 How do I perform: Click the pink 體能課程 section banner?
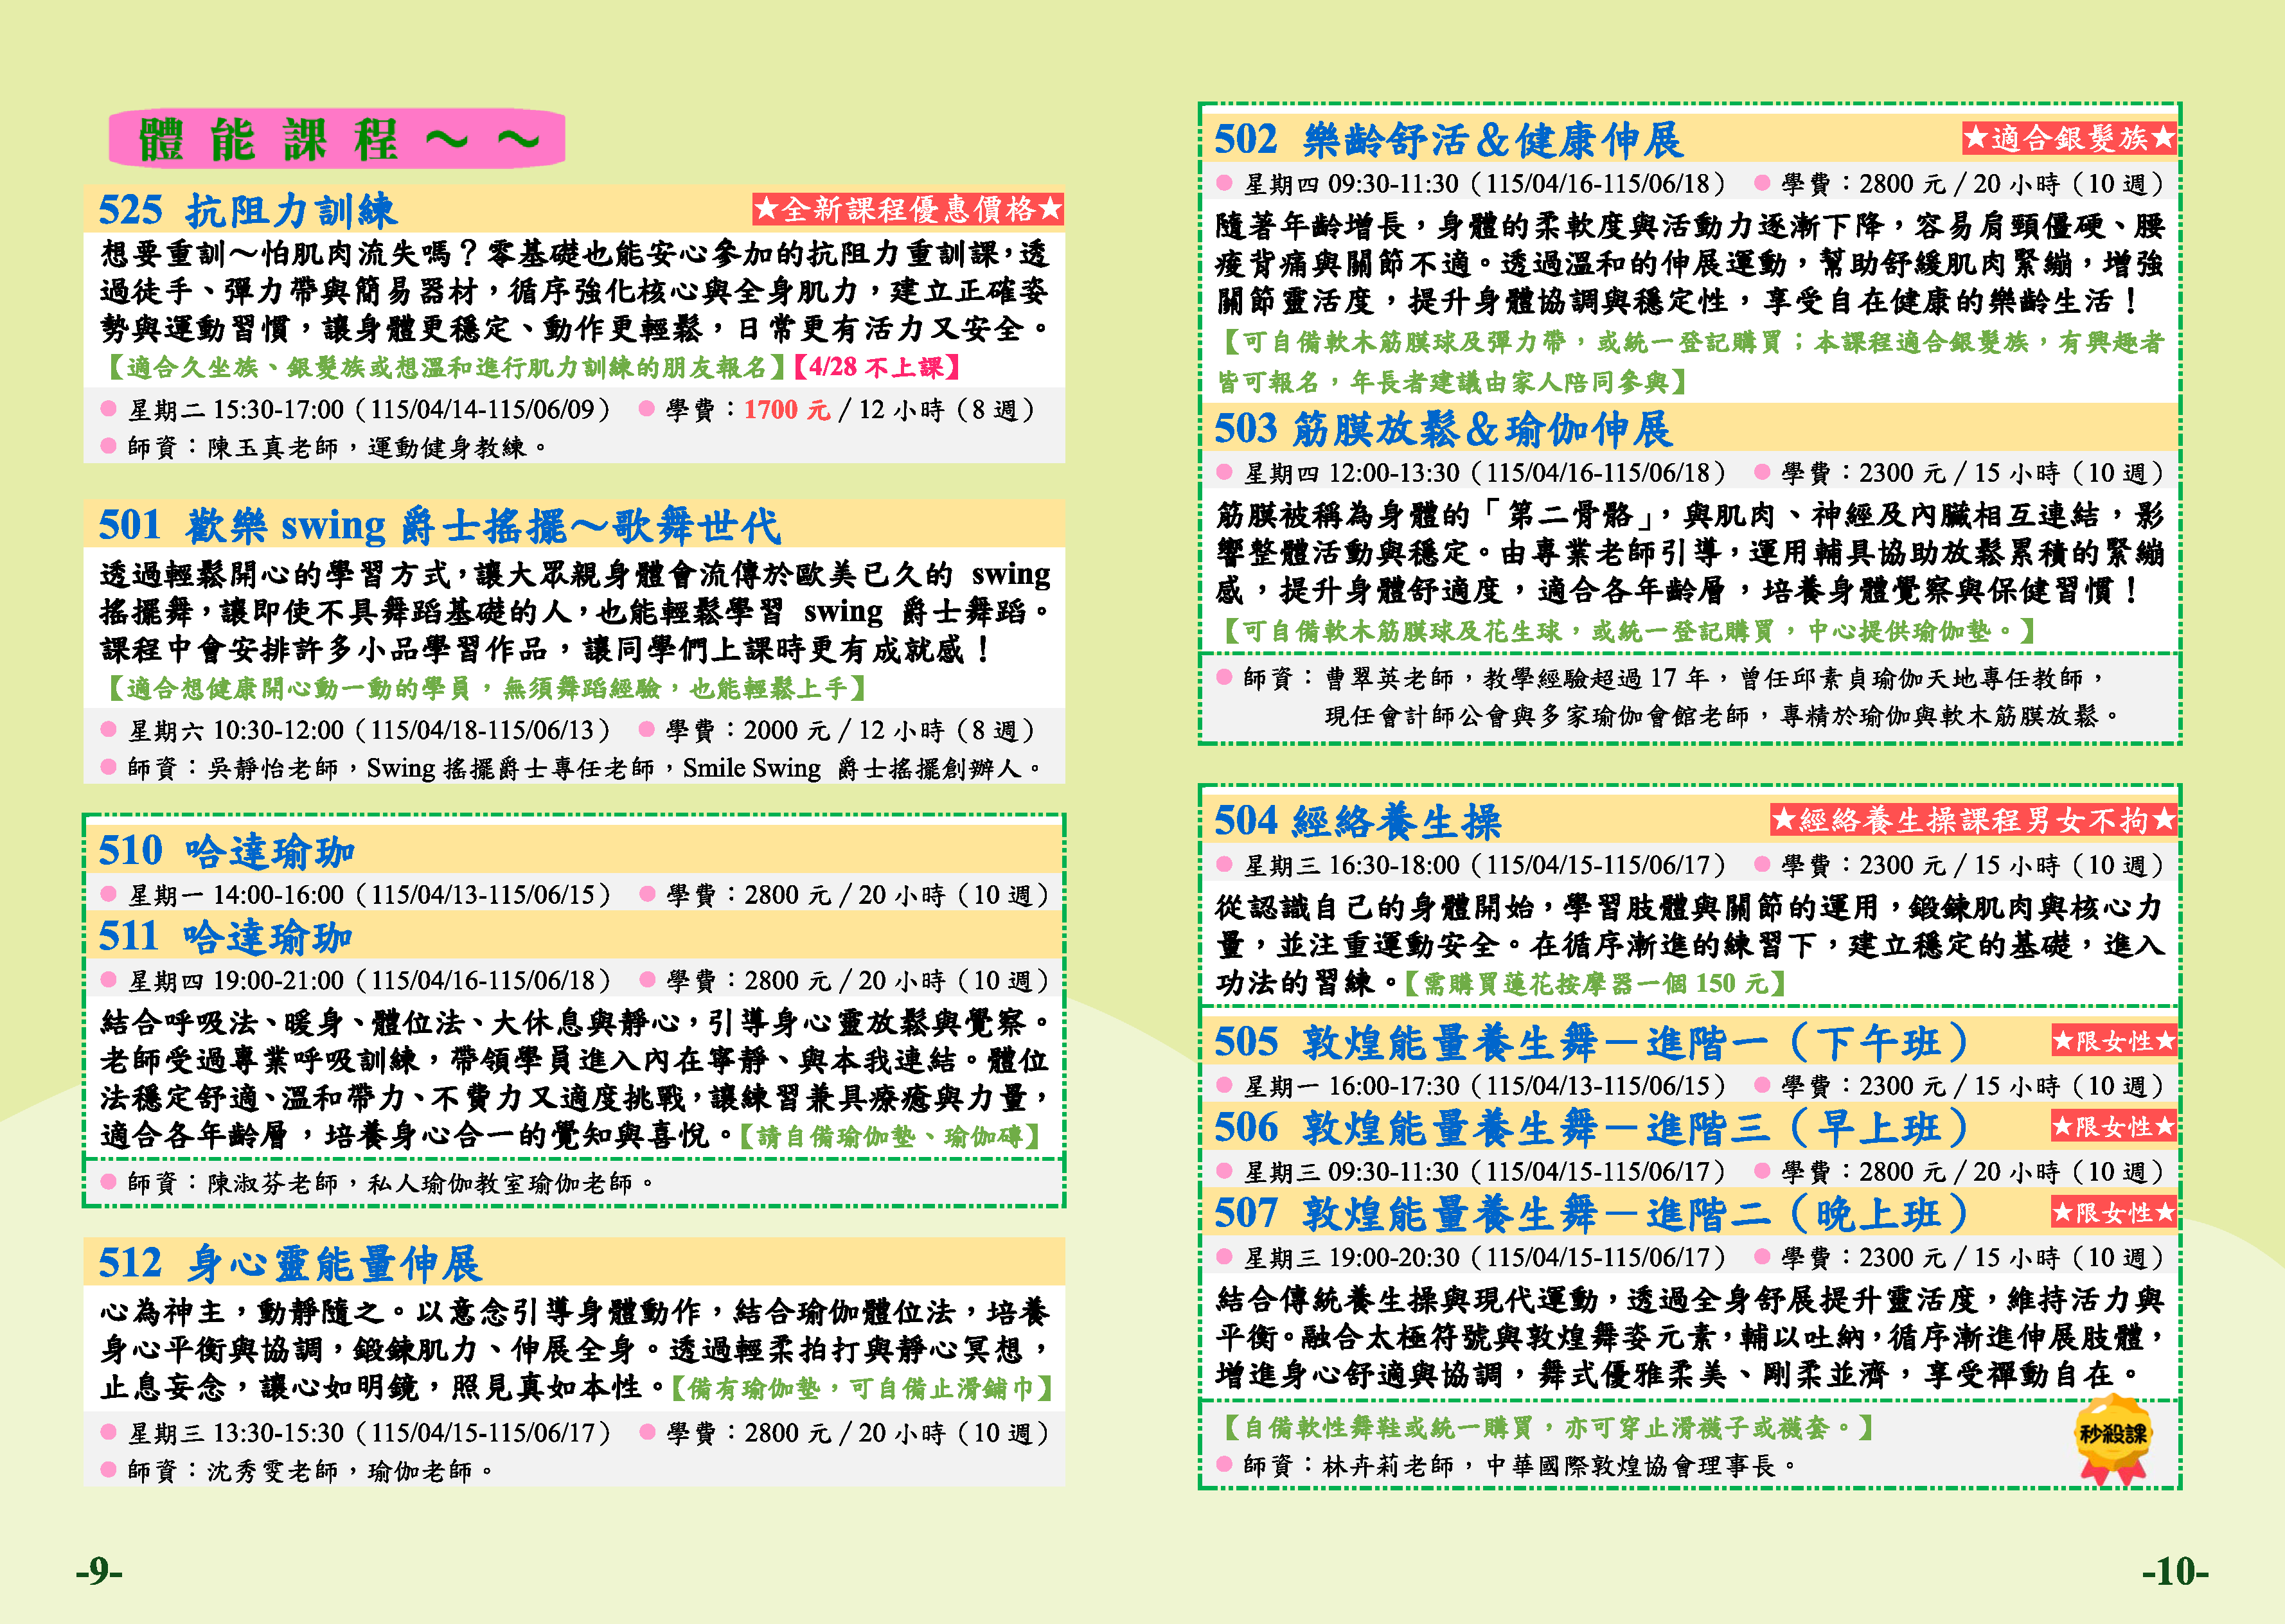[337, 139]
